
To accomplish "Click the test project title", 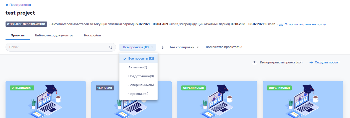I will [20, 13].
